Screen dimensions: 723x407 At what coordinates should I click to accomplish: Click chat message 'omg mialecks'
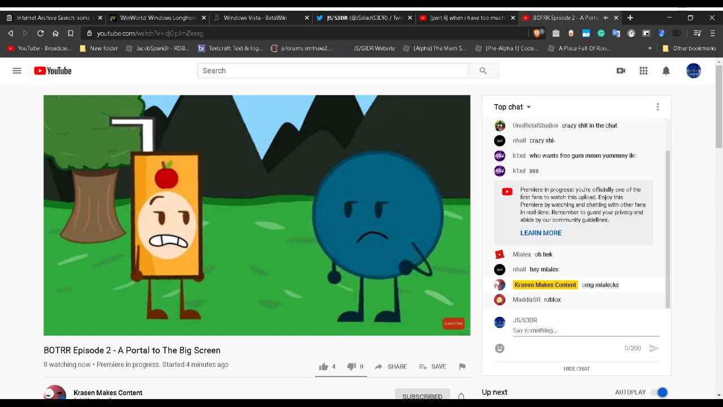[x=600, y=285]
